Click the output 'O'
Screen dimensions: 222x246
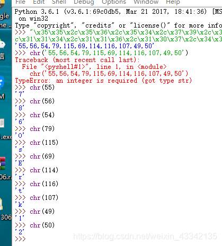pyautogui.click(x=20, y=136)
